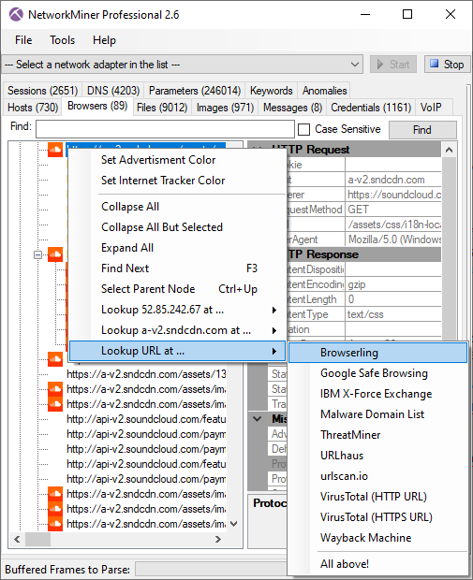Click the NetworkMiner app logo icon
The width and height of the screenshot is (473, 580).
pyautogui.click(x=16, y=14)
